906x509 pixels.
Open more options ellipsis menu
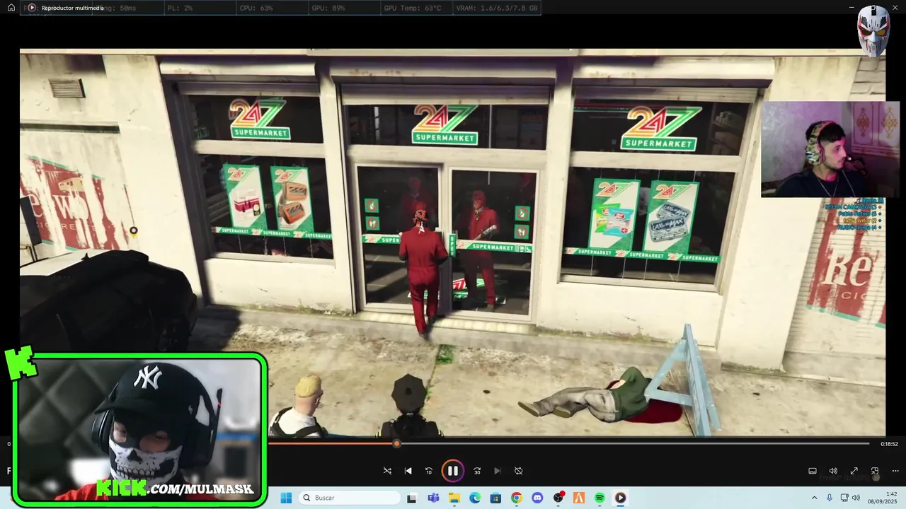click(895, 471)
